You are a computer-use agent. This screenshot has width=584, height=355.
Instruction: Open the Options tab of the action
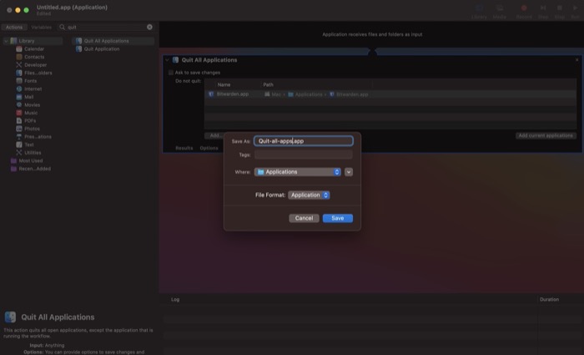point(209,148)
